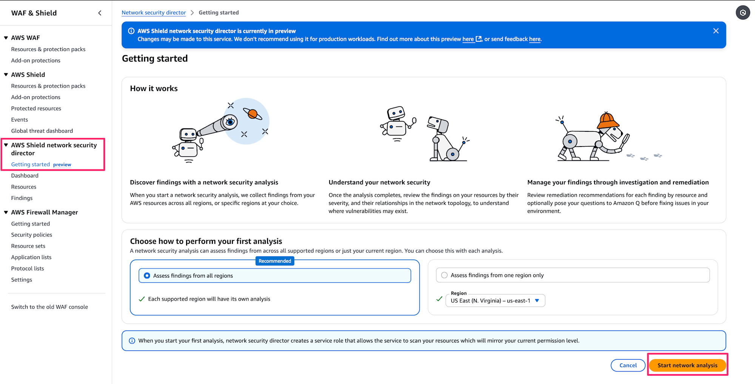Open Security policies

pos(32,235)
